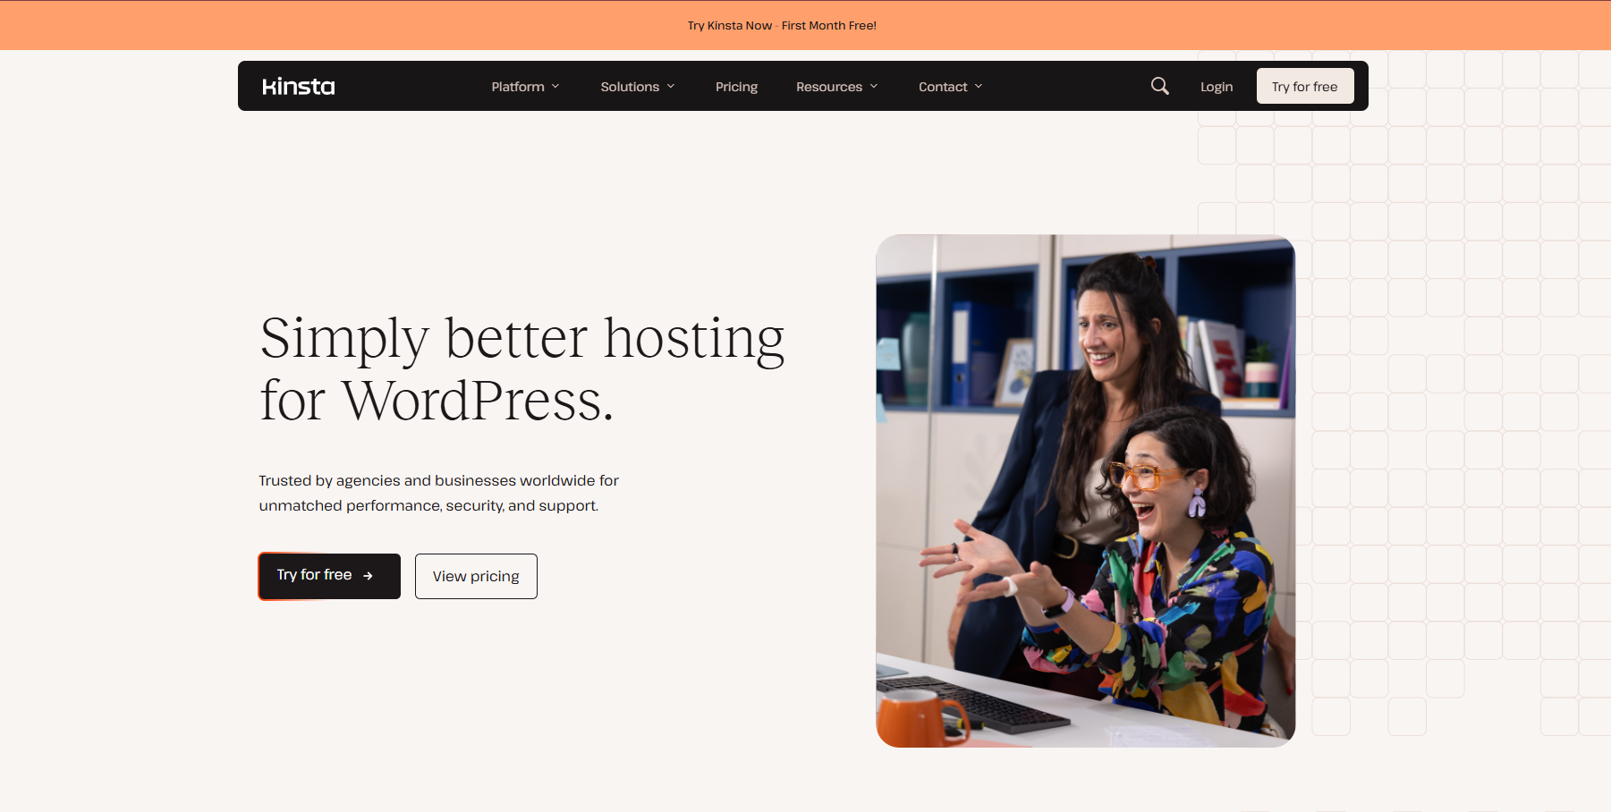Open the Solutions menu label
This screenshot has width=1611, height=812.
pos(629,87)
